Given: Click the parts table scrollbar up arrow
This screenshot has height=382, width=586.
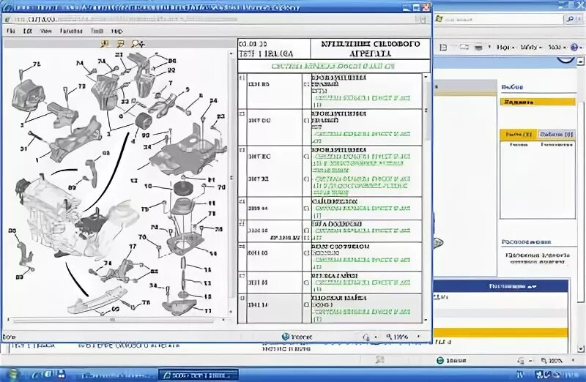Looking at the screenshot, I should pos(426,77).
